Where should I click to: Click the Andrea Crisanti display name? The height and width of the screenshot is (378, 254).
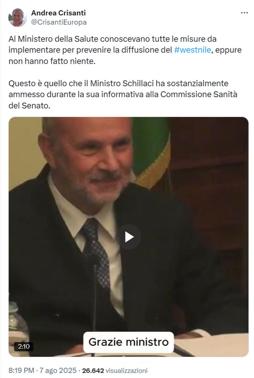point(58,13)
